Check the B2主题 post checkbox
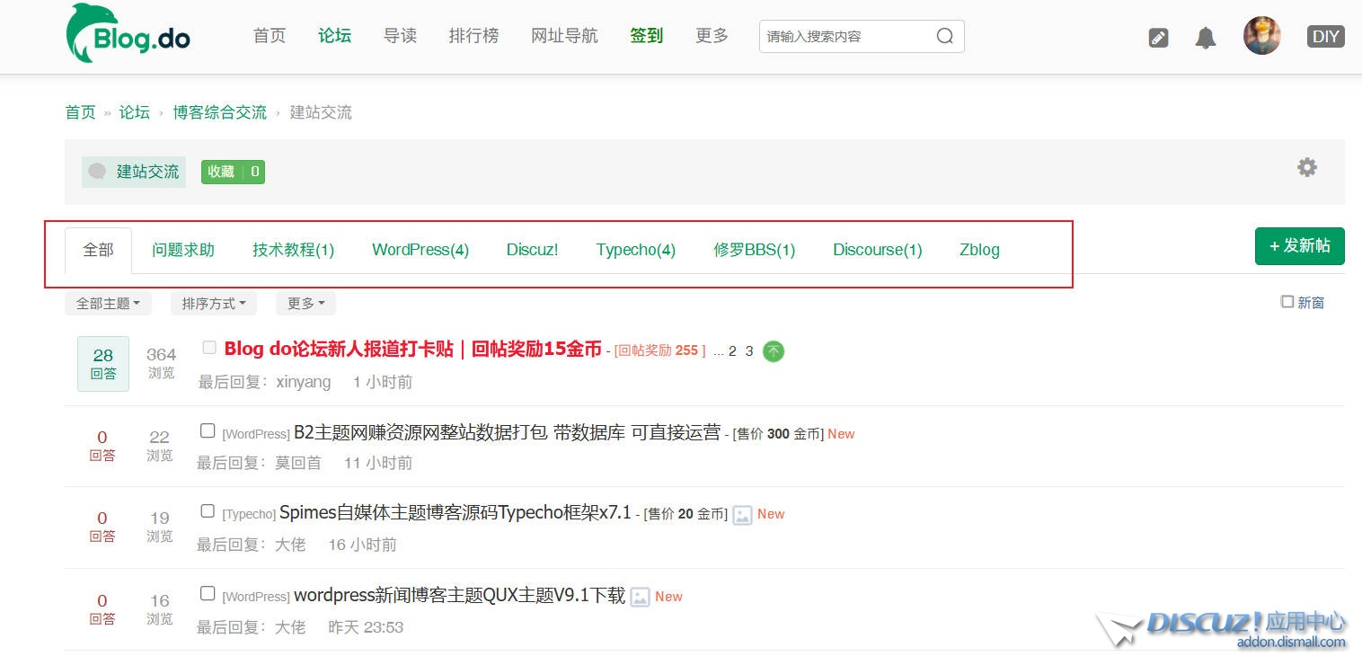 [x=208, y=431]
